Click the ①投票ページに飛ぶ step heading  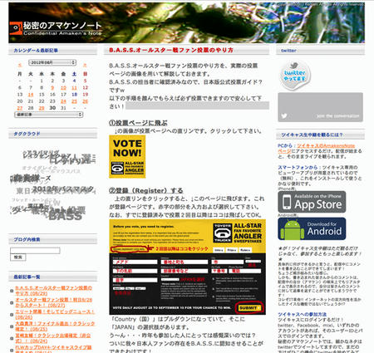tap(138, 123)
